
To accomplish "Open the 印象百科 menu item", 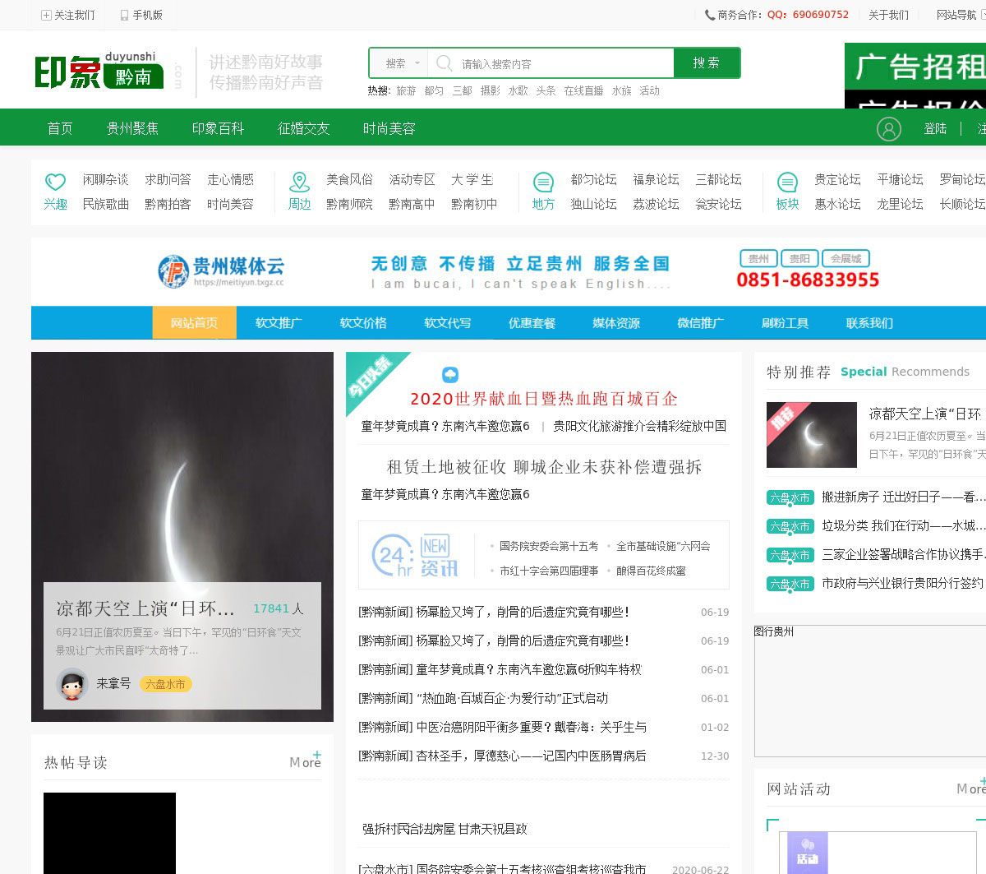I will [x=218, y=128].
